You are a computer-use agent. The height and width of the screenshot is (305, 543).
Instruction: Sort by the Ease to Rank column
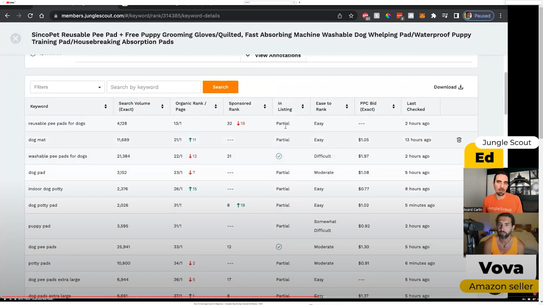347,106
